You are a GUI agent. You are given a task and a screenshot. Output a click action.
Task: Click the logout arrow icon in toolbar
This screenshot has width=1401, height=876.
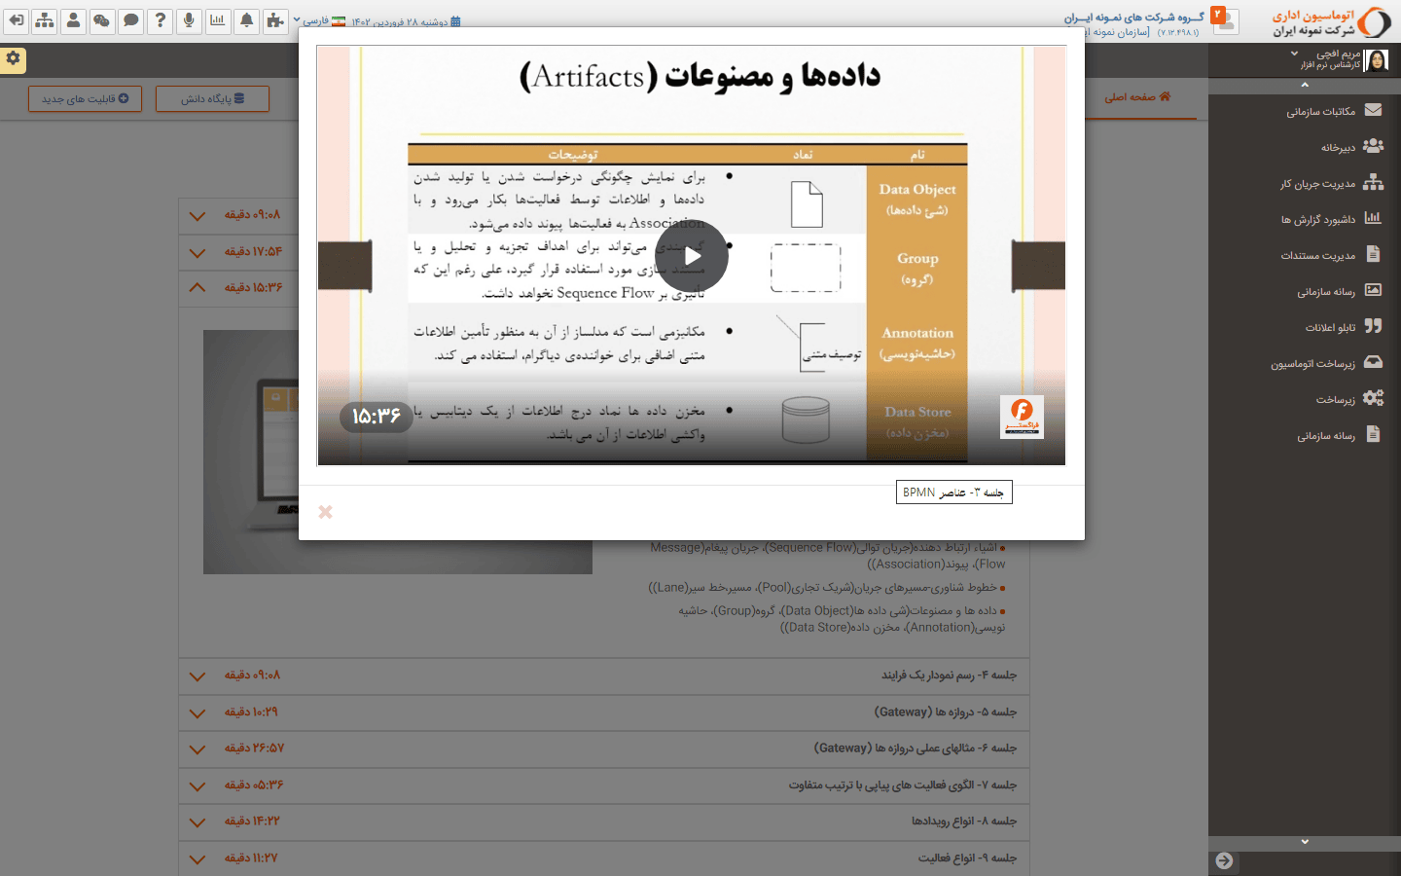17,20
